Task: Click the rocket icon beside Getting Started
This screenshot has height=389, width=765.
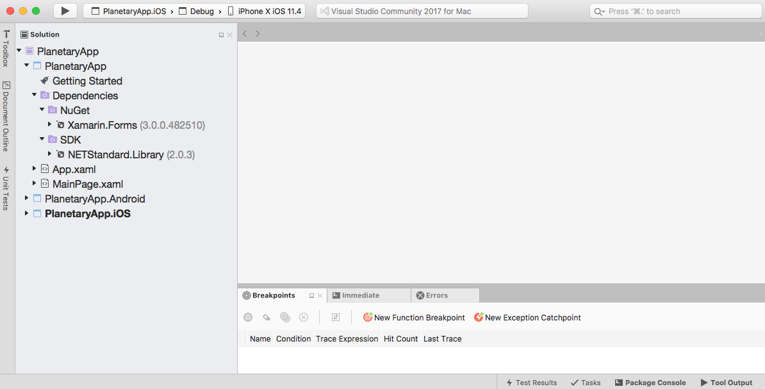Action: point(44,81)
